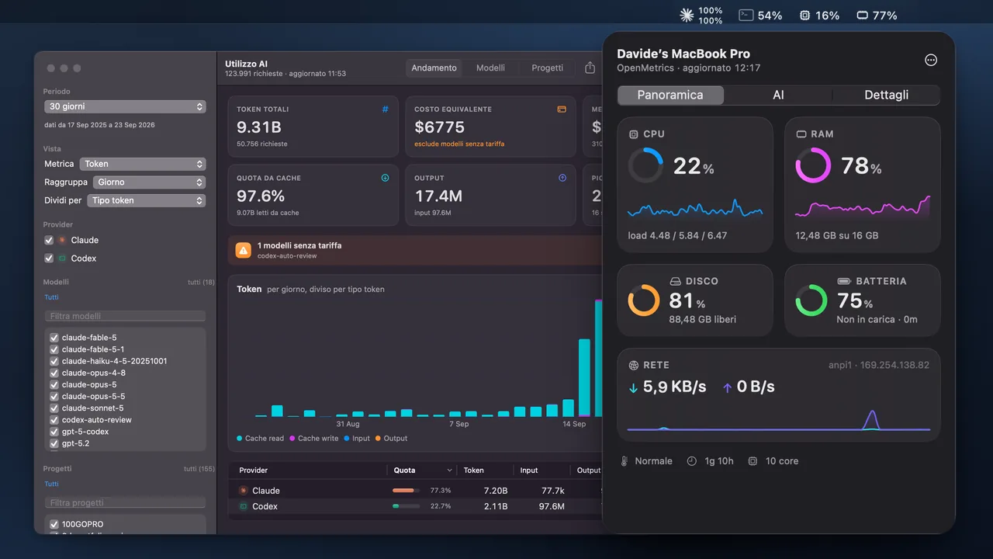
Task: Switch to the Progetti tab
Action: pyautogui.click(x=548, y=68)
